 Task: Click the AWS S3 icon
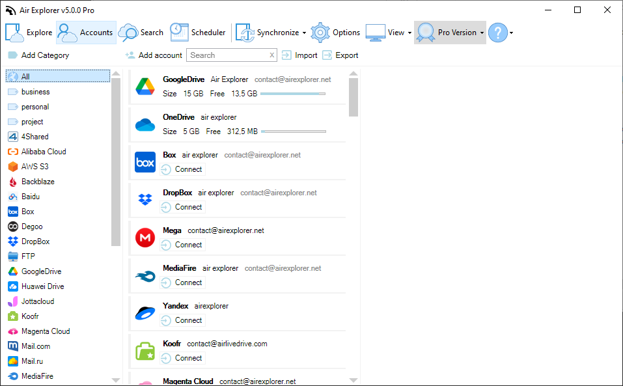[x=13, y=167]
